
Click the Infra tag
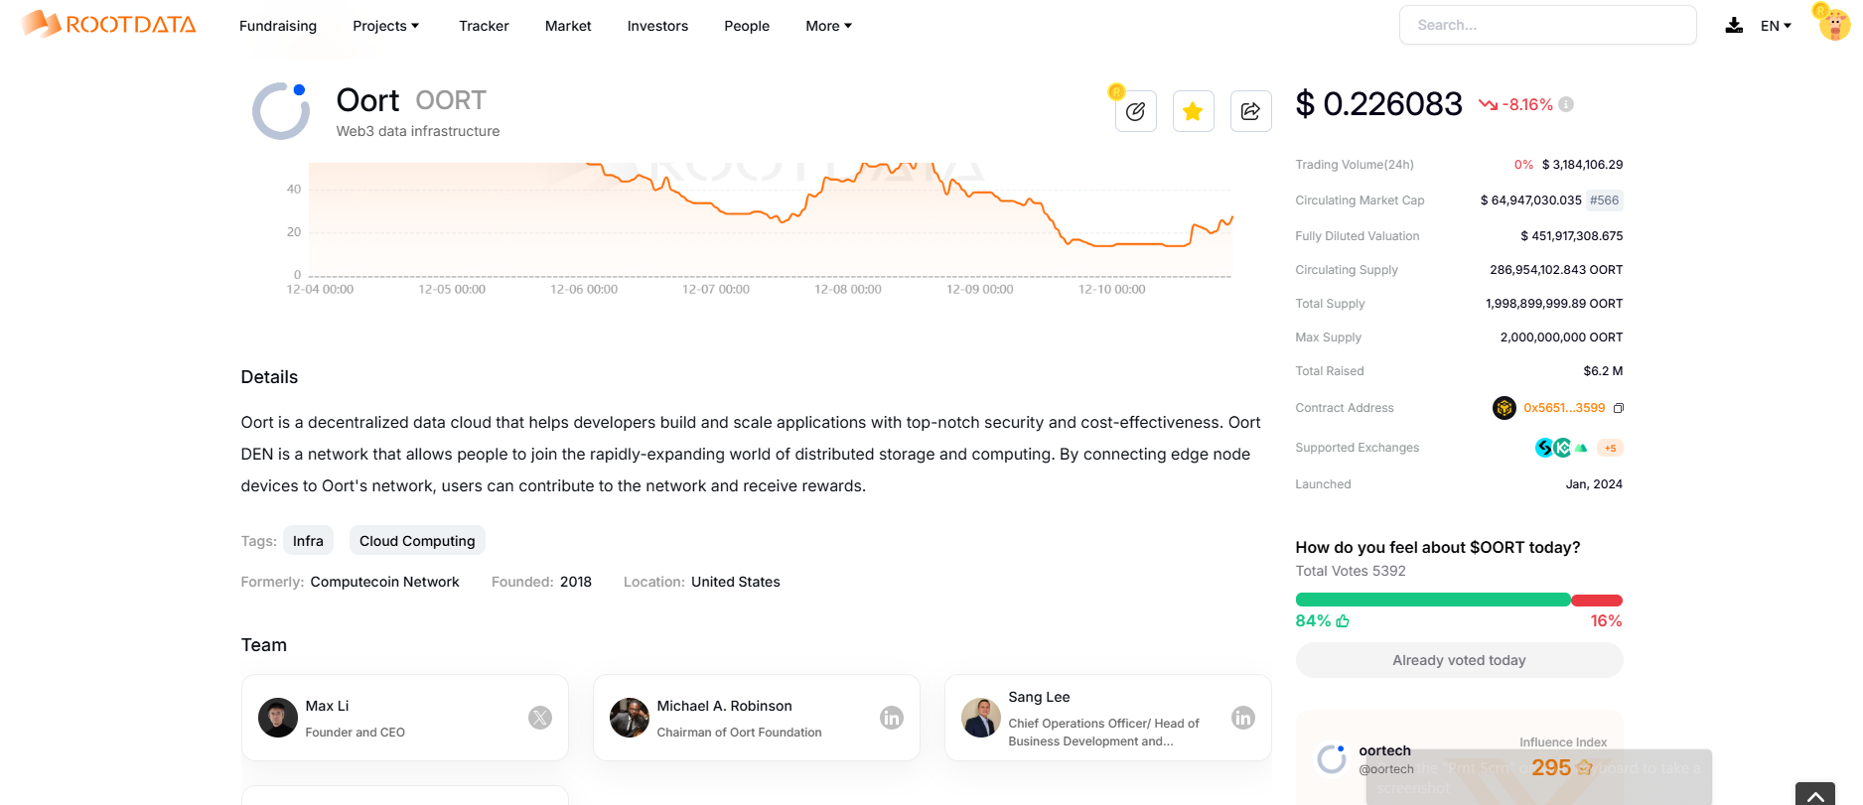(308, 541)
